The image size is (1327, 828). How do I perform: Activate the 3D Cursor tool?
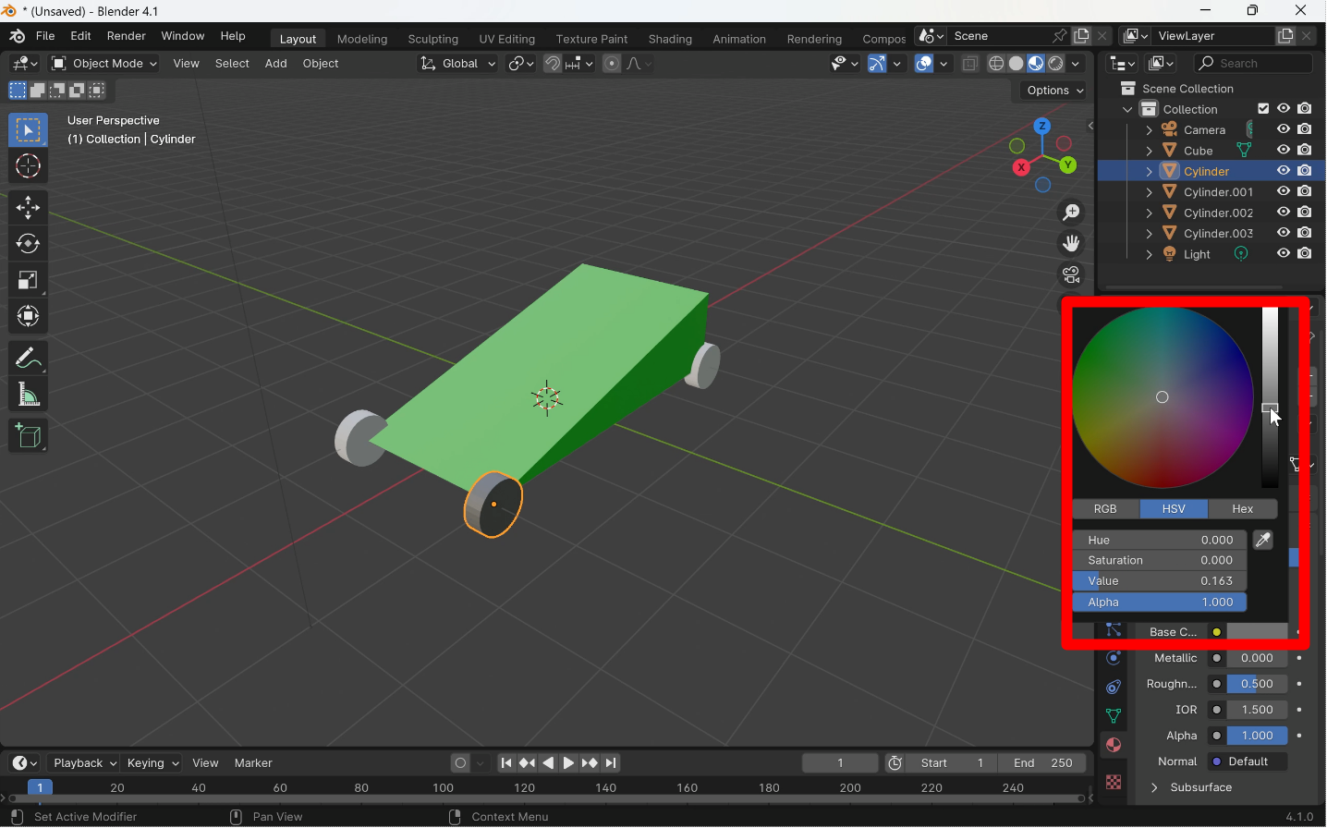pyautogui.click(x=28, y=166)
